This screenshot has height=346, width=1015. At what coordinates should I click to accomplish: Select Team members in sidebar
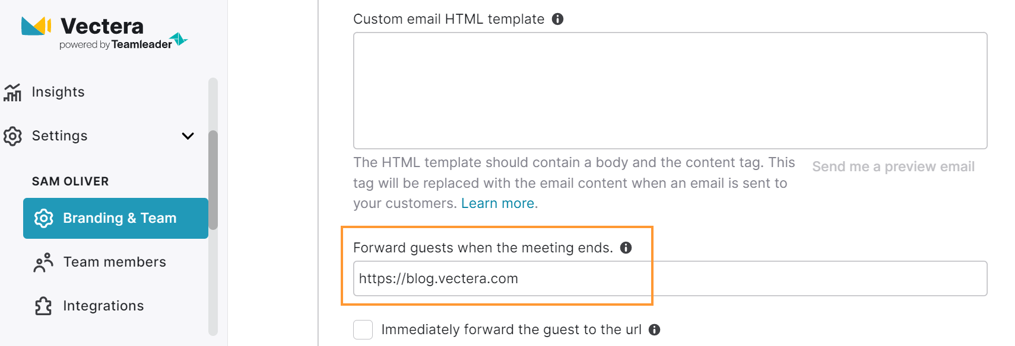click(x=115, y=262)
